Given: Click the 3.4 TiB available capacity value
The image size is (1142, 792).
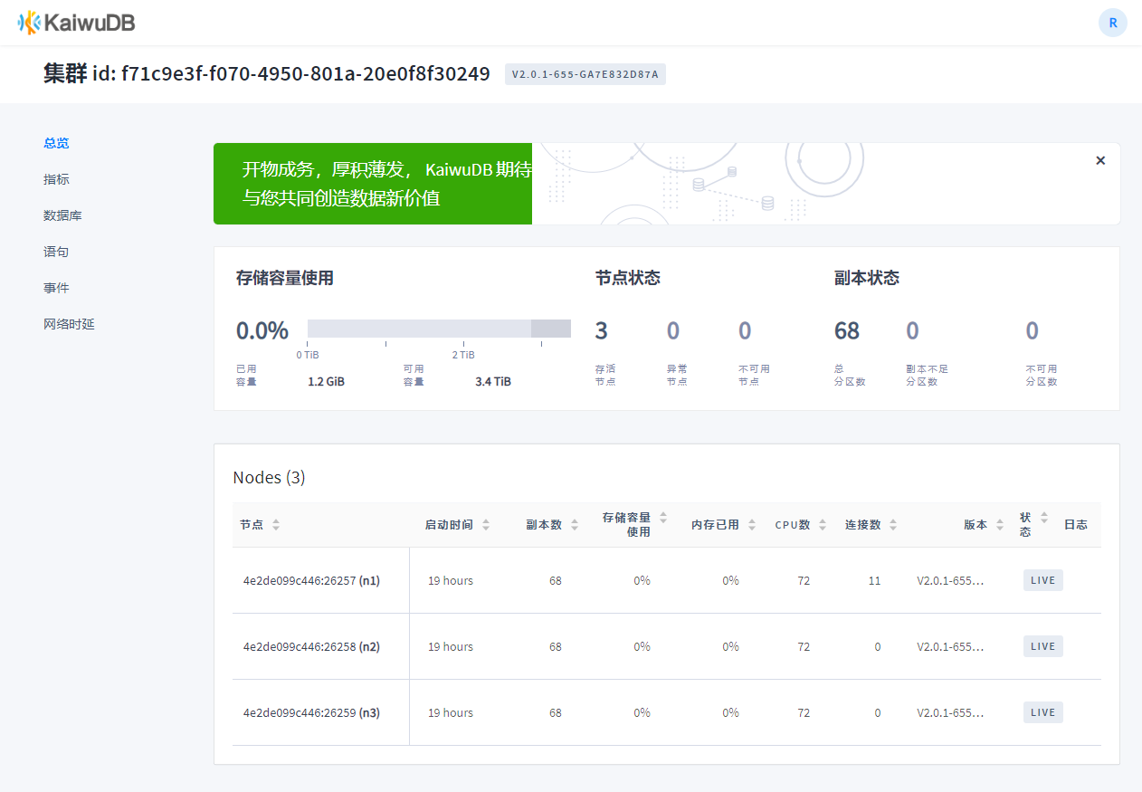Looking at the screenshot, I should [493, 382].
